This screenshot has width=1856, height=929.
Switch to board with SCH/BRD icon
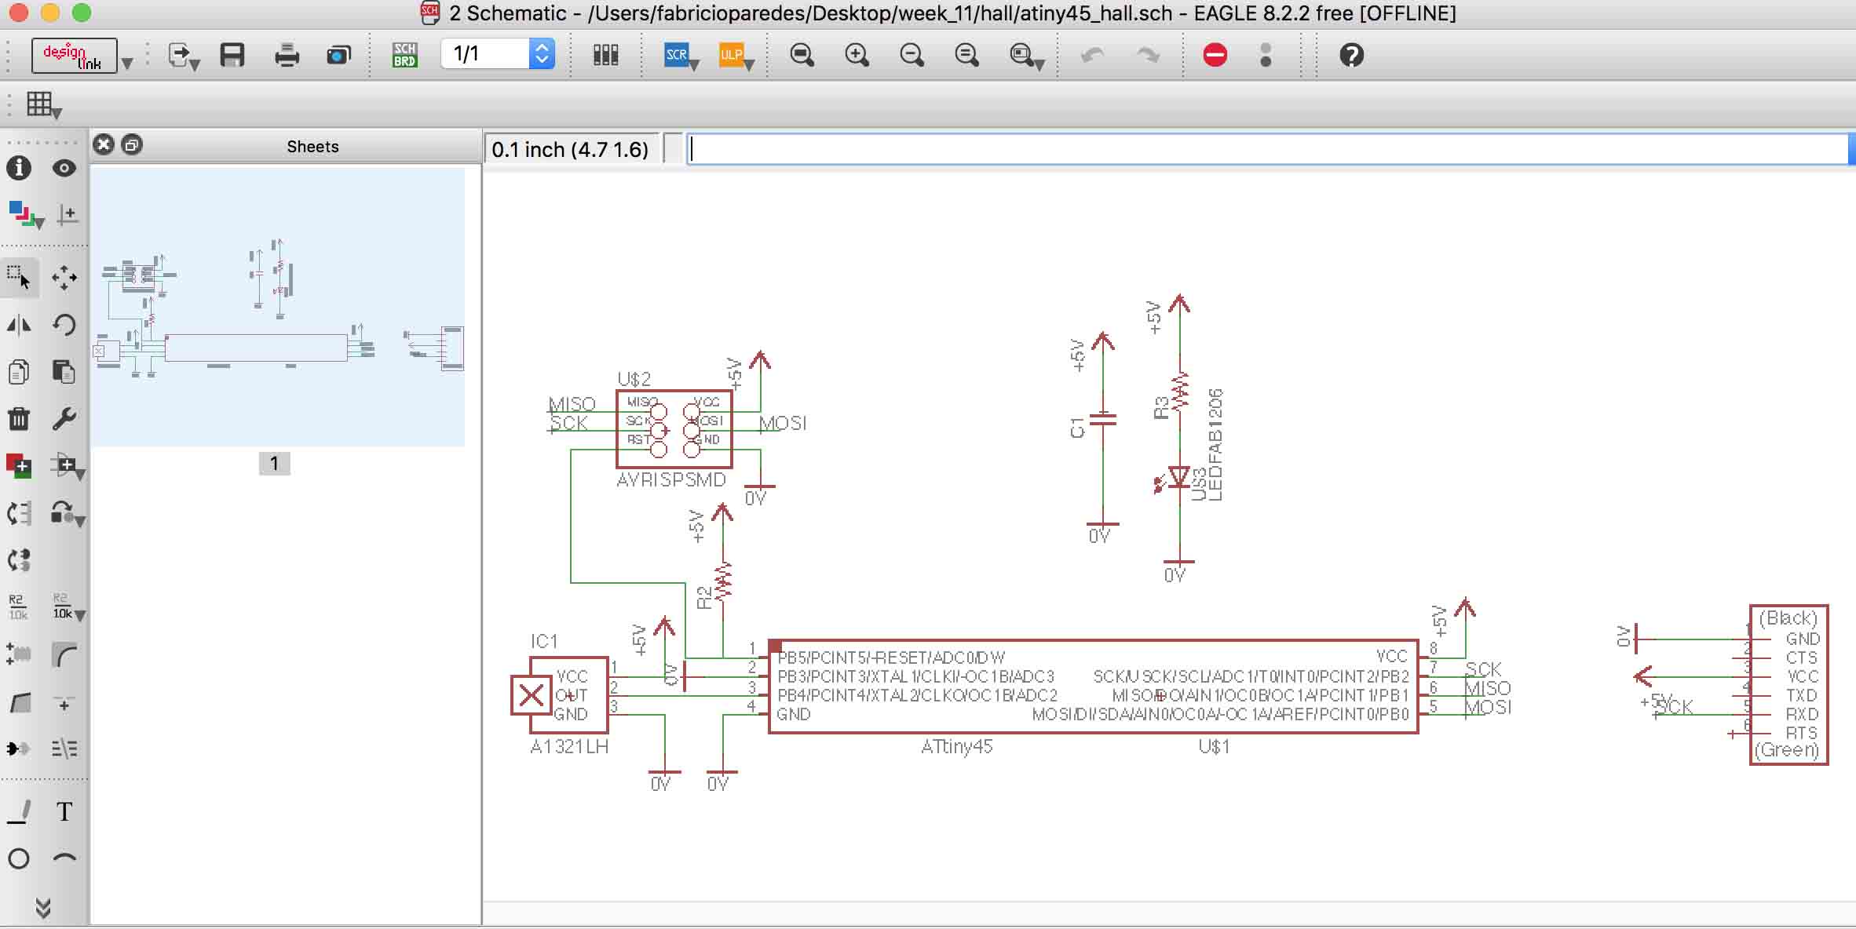pos(404,55)
